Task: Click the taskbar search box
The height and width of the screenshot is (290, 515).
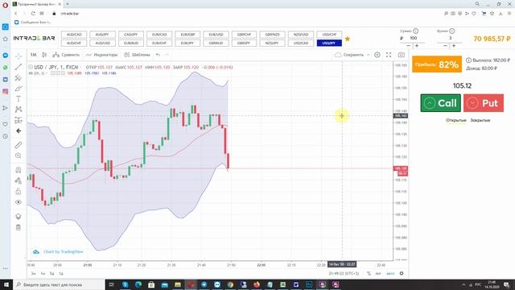Action: pos(59,284)
